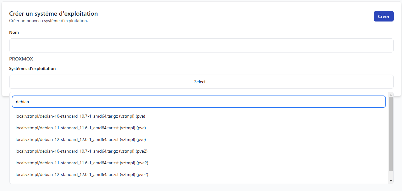Click the "Créer un nouveau système d'exploitation." subtitle
This screenshot has height=191, width=402.
click(48, 21)
